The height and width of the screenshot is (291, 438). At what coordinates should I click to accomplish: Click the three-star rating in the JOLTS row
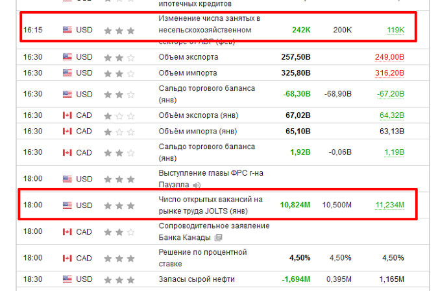click(119, 205)
